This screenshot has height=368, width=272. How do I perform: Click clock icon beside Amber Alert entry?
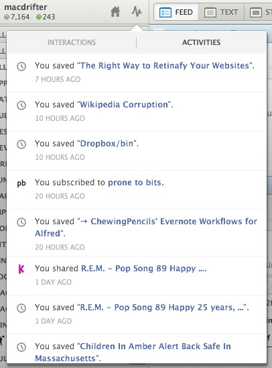tap(21, 347)
